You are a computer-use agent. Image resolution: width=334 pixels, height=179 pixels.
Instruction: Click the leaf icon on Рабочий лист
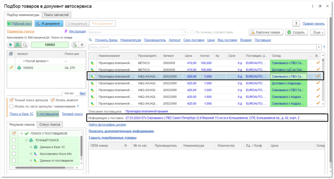[x=9, y=24]
